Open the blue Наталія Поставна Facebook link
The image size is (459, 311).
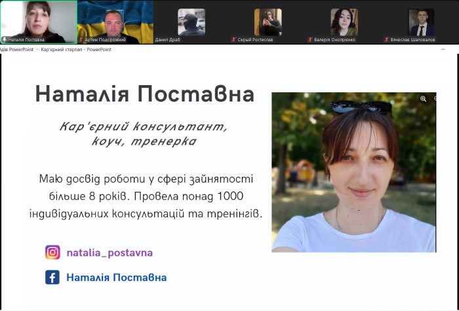(116, 278)
